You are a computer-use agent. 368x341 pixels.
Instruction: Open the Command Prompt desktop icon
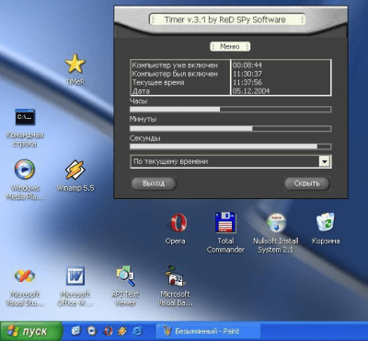click(25, 117)
